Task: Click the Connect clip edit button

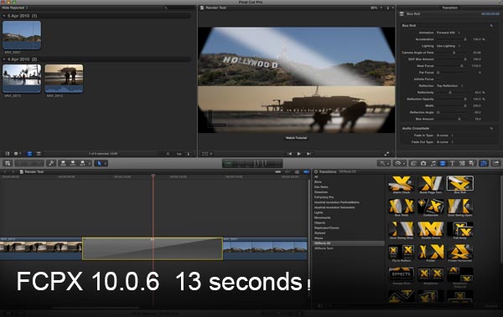Action: (x=63, y=163)
